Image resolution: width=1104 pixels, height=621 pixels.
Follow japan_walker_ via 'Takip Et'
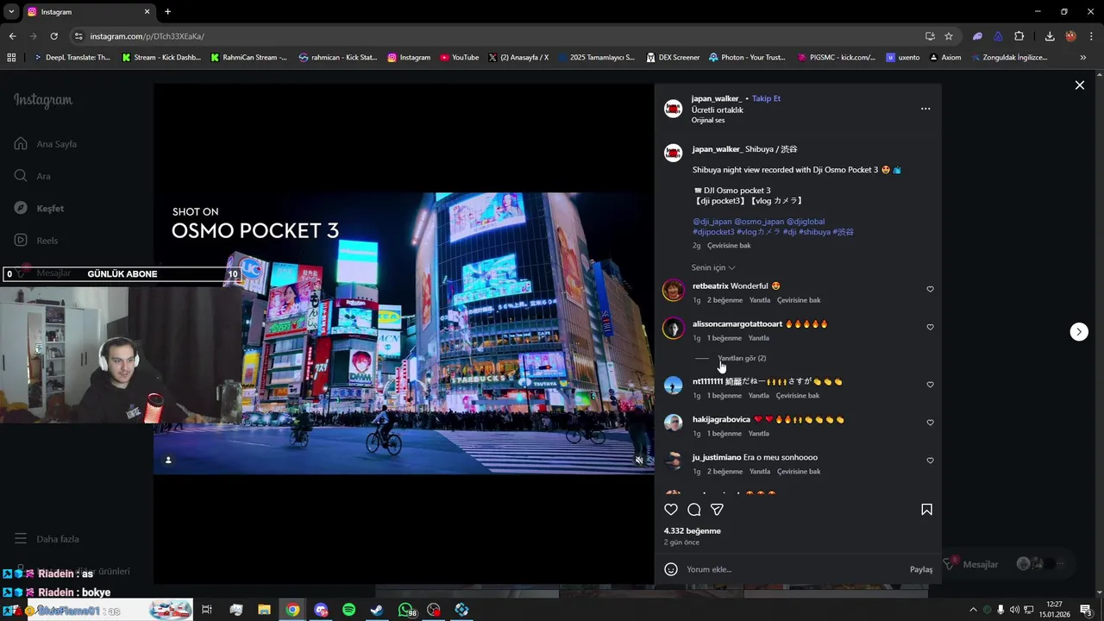coord(766,98)
